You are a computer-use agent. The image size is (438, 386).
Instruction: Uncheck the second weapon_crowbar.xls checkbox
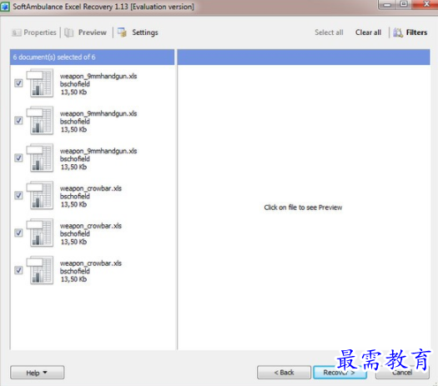18,233
